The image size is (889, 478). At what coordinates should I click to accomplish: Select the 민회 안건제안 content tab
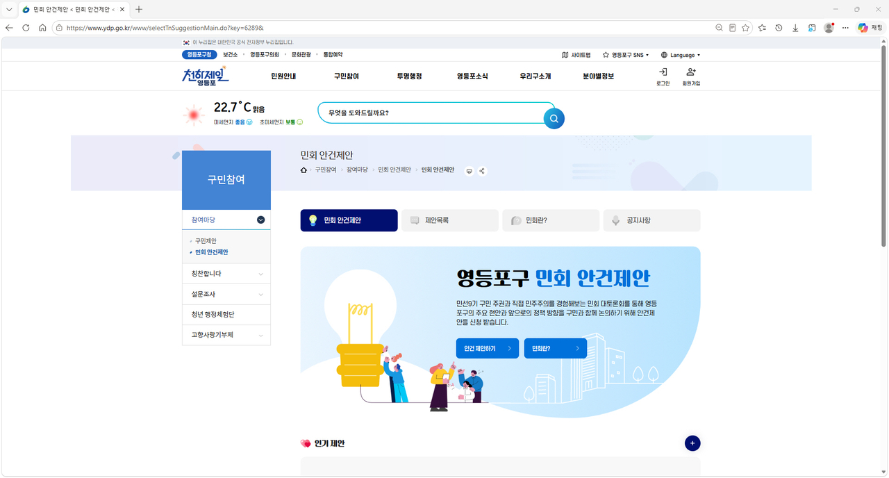(x=349, y=220)
